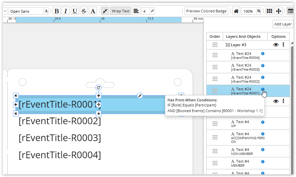Apply italic formatting
Screen dimensions: 296x177
66,11
